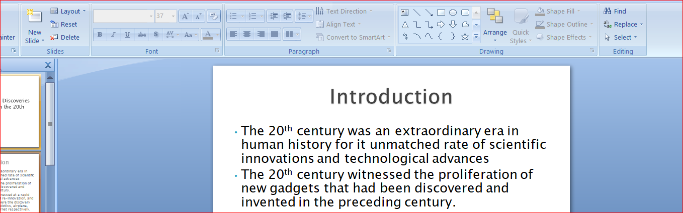Select the Arrow line shape

click(x=429, y=12)
